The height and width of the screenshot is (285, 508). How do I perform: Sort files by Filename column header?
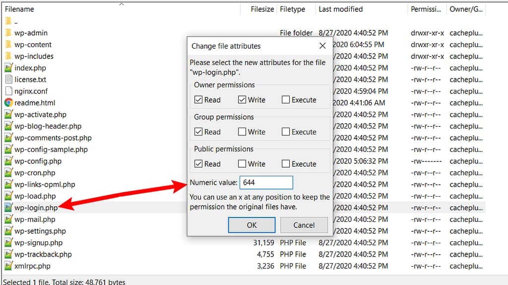[20, 9]
